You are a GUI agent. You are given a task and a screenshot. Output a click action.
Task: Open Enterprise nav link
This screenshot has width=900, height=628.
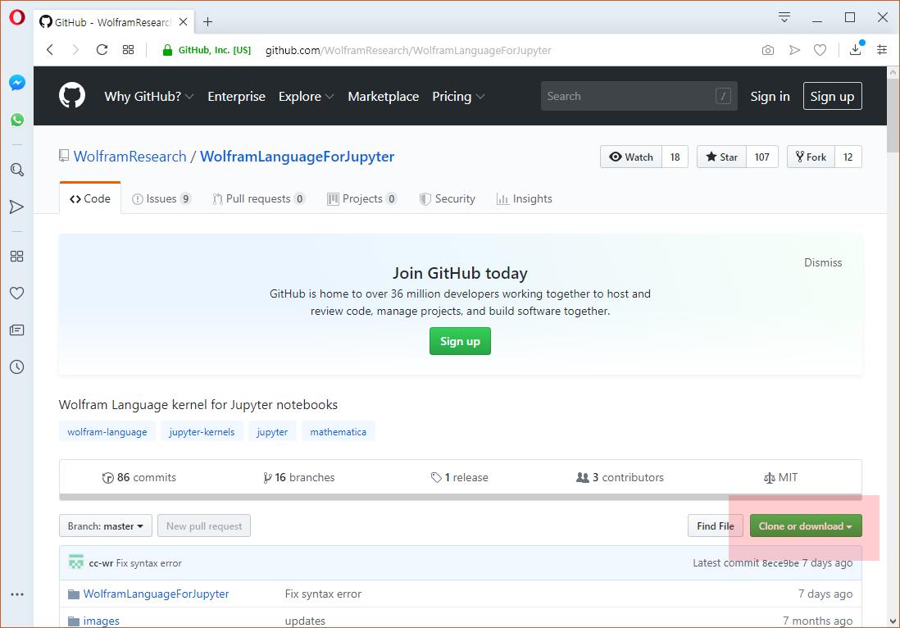(x=237, y=97)
